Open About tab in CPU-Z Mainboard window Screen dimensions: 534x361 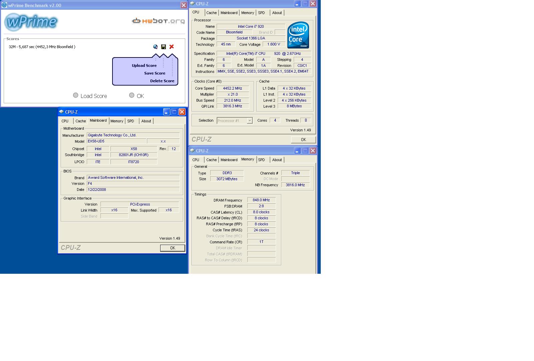146,121
